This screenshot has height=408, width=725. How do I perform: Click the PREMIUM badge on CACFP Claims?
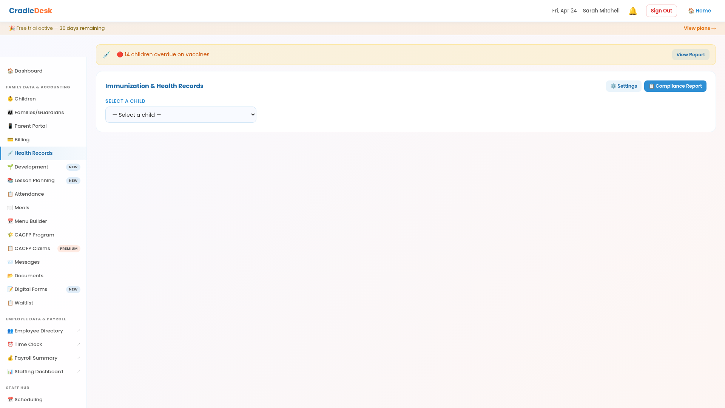[69, 248]
